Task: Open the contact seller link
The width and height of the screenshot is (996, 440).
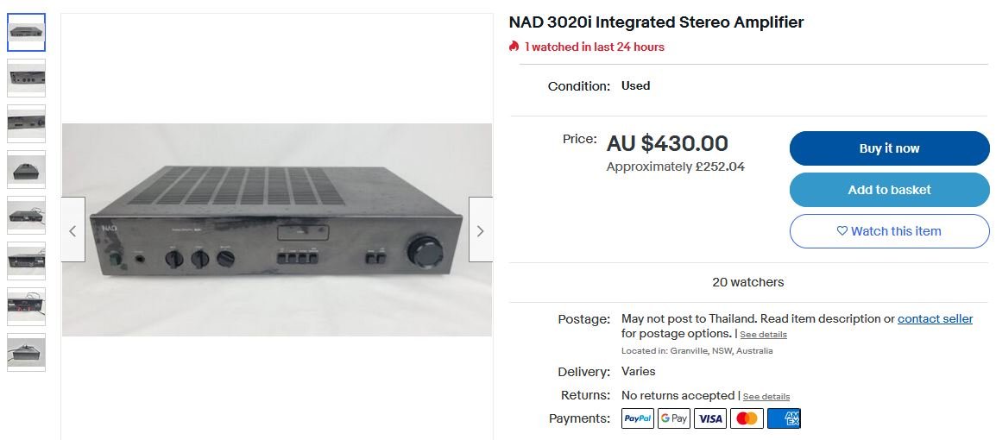Action: click(935, 319)
